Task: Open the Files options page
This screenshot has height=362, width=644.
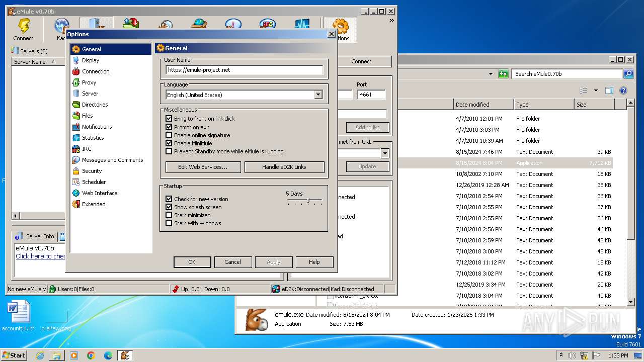Action: [x=88, y=116]
